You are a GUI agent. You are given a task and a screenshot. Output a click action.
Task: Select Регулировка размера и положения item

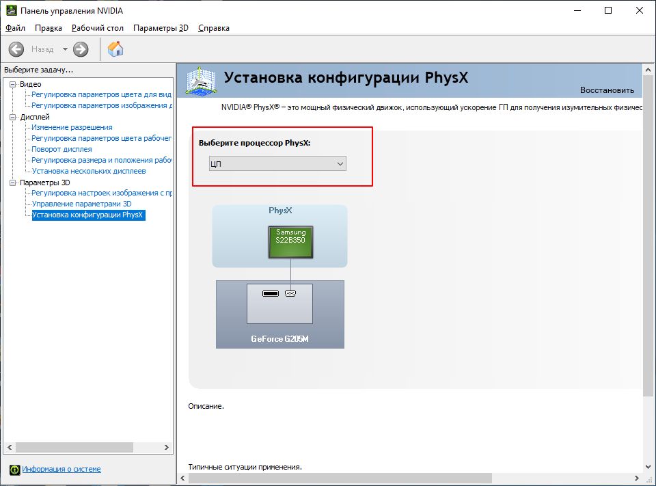pyautogui.click(x=102, y=160)
